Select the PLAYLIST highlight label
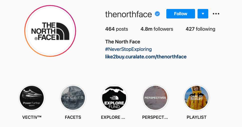 pyautogui.click(x=197, y=117)
